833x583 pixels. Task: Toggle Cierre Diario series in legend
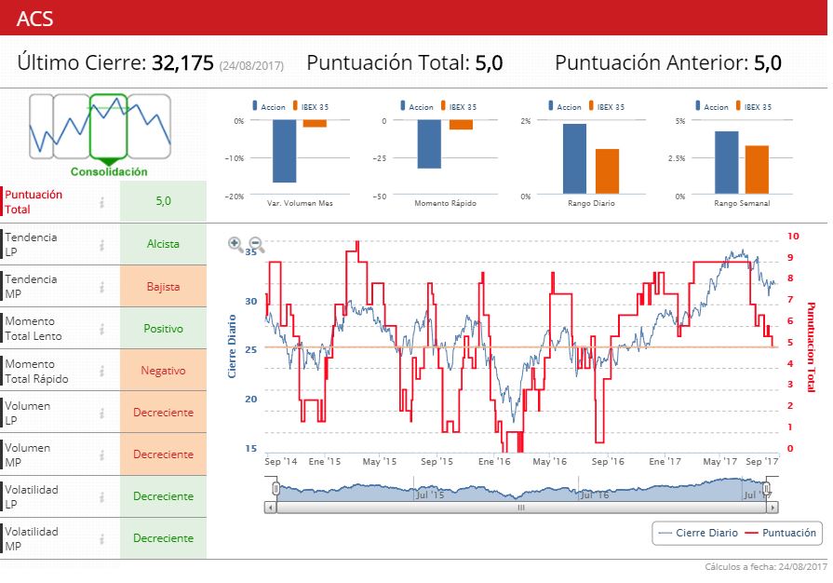point(698,533)
